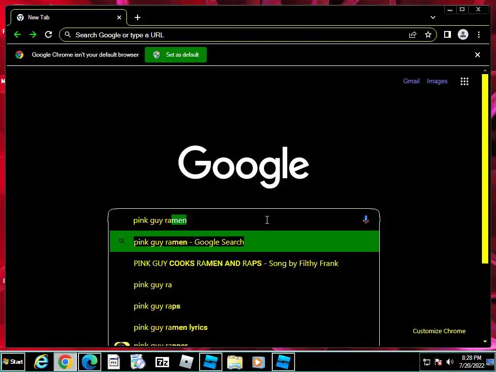Image resolution: width=496 pixels, height=372 pixels.
Task: Reload the current page
Action: click(x=48, y=34)
